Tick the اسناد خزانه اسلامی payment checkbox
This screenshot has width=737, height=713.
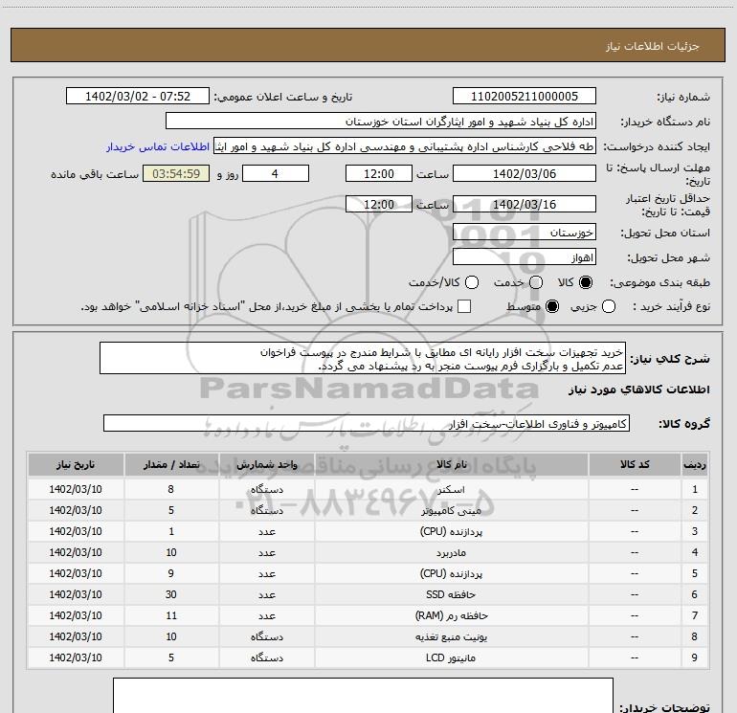[x=464, y=306]
